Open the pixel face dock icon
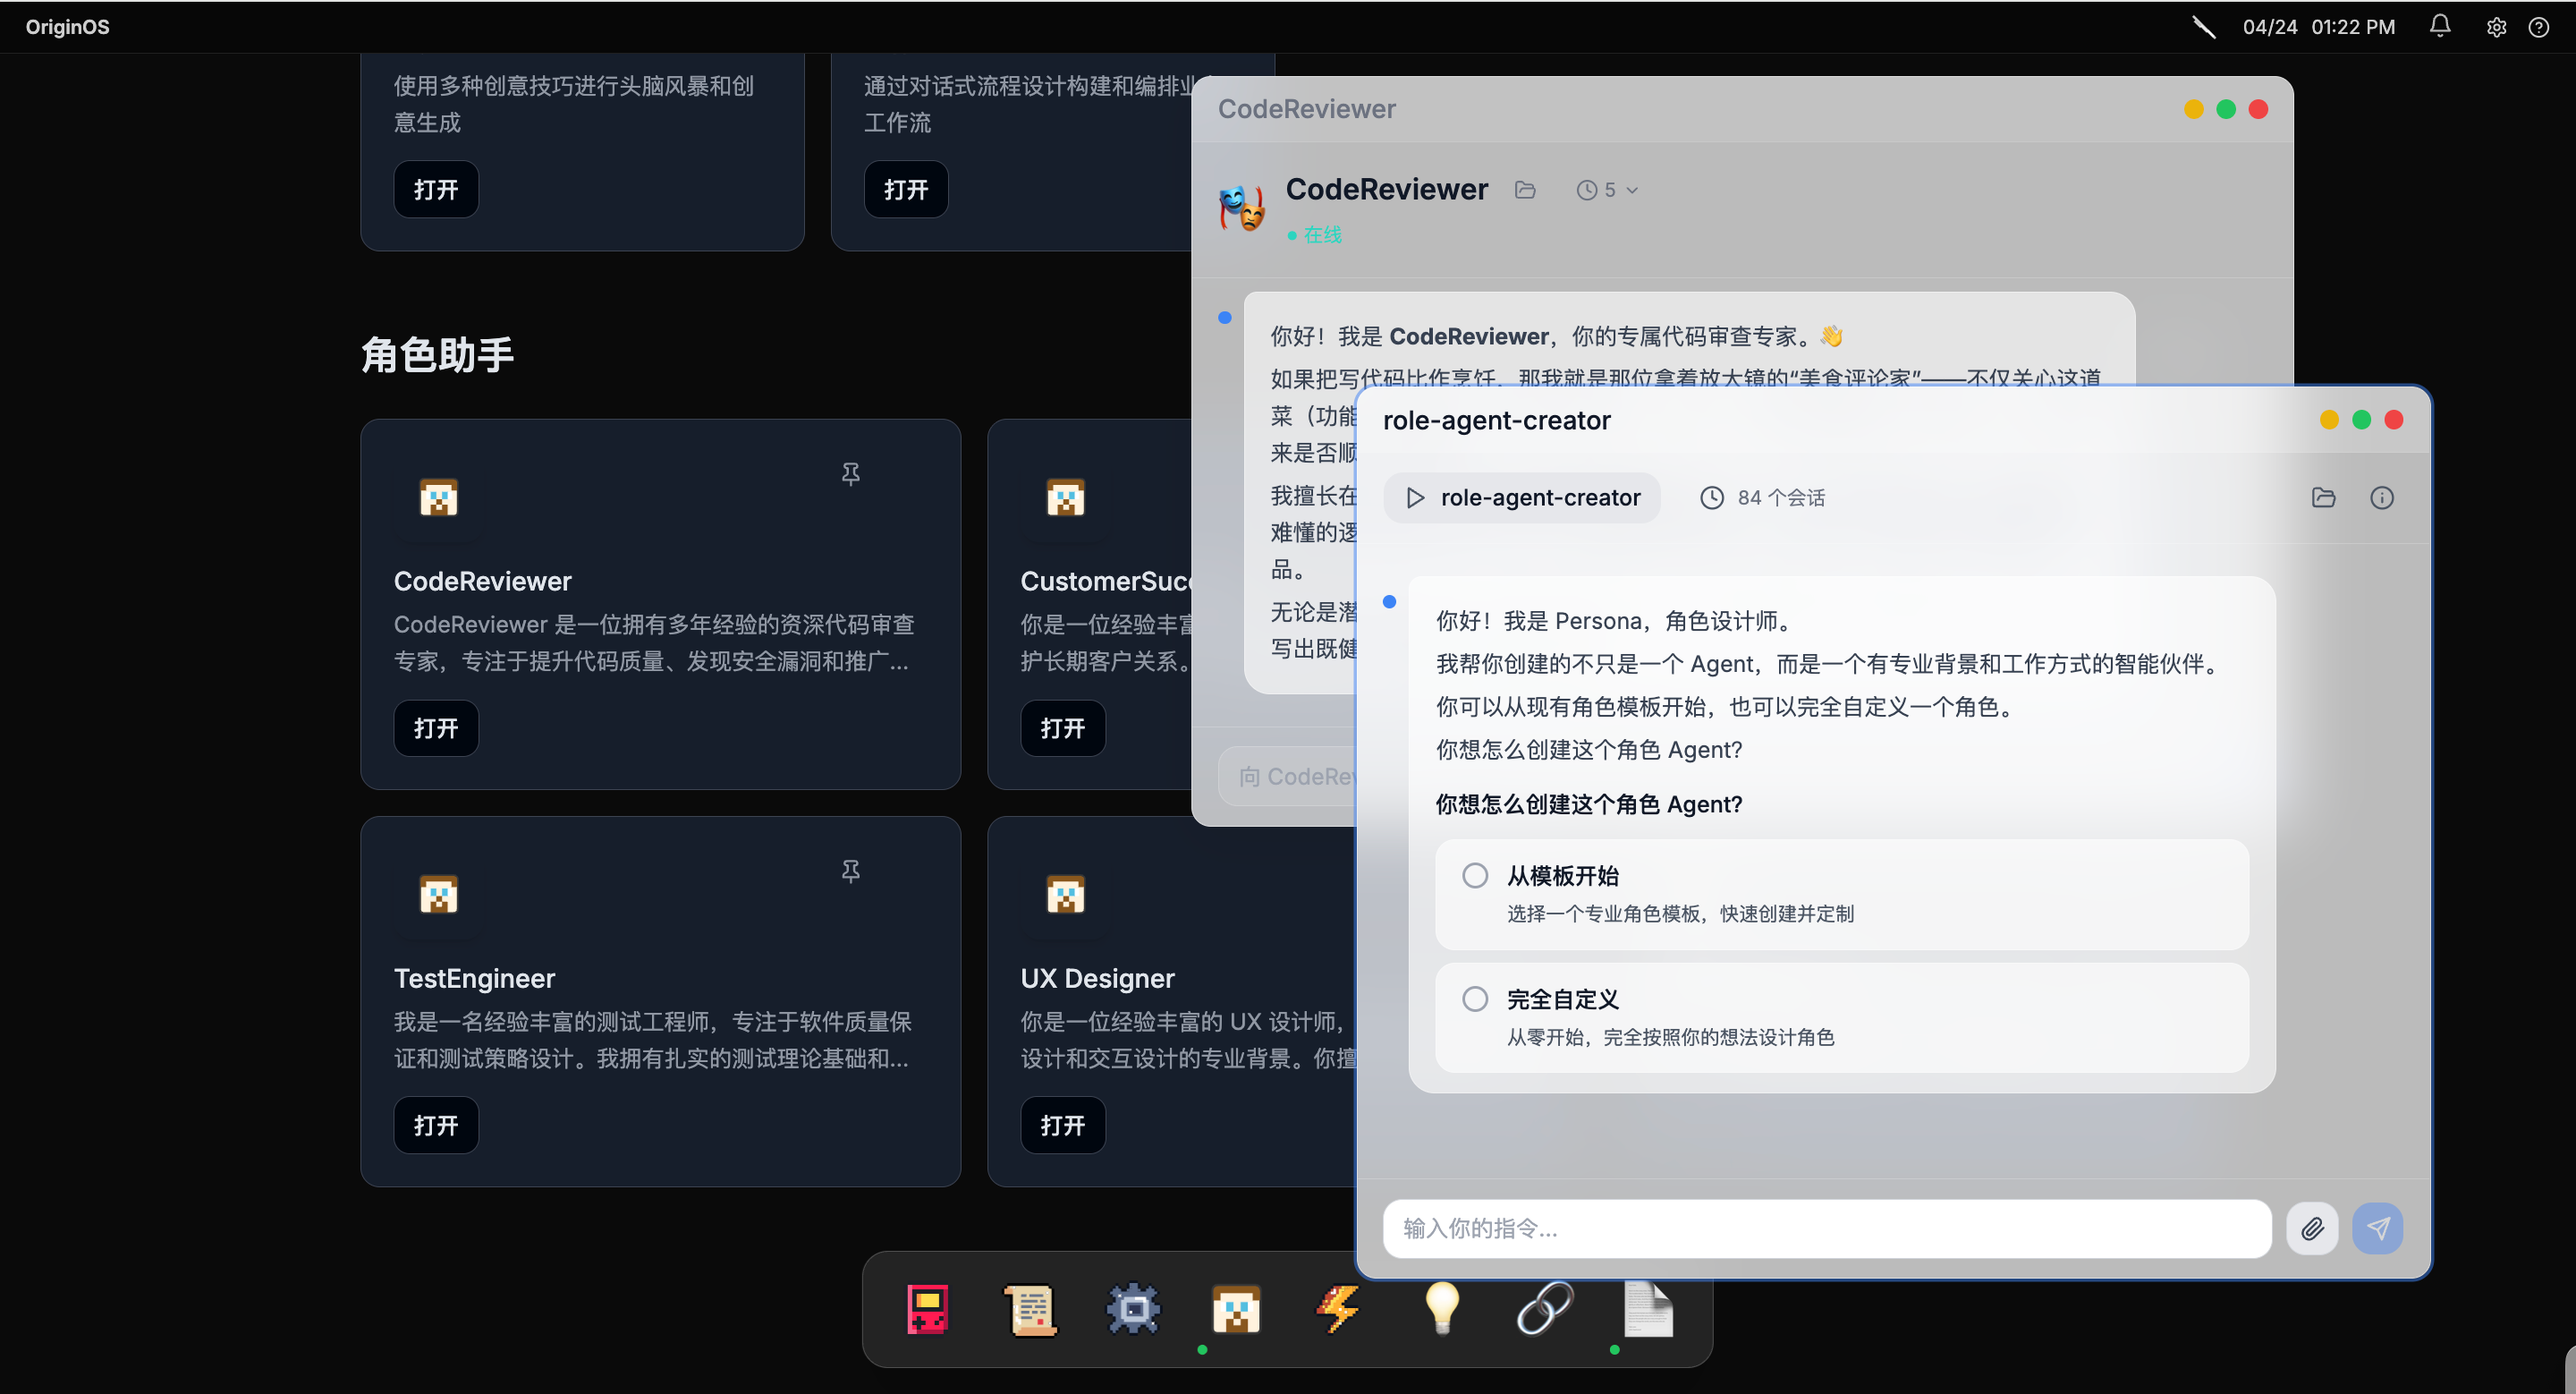 tap(1236, 1308)
